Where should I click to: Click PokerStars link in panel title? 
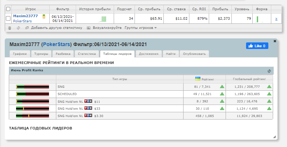57,44
